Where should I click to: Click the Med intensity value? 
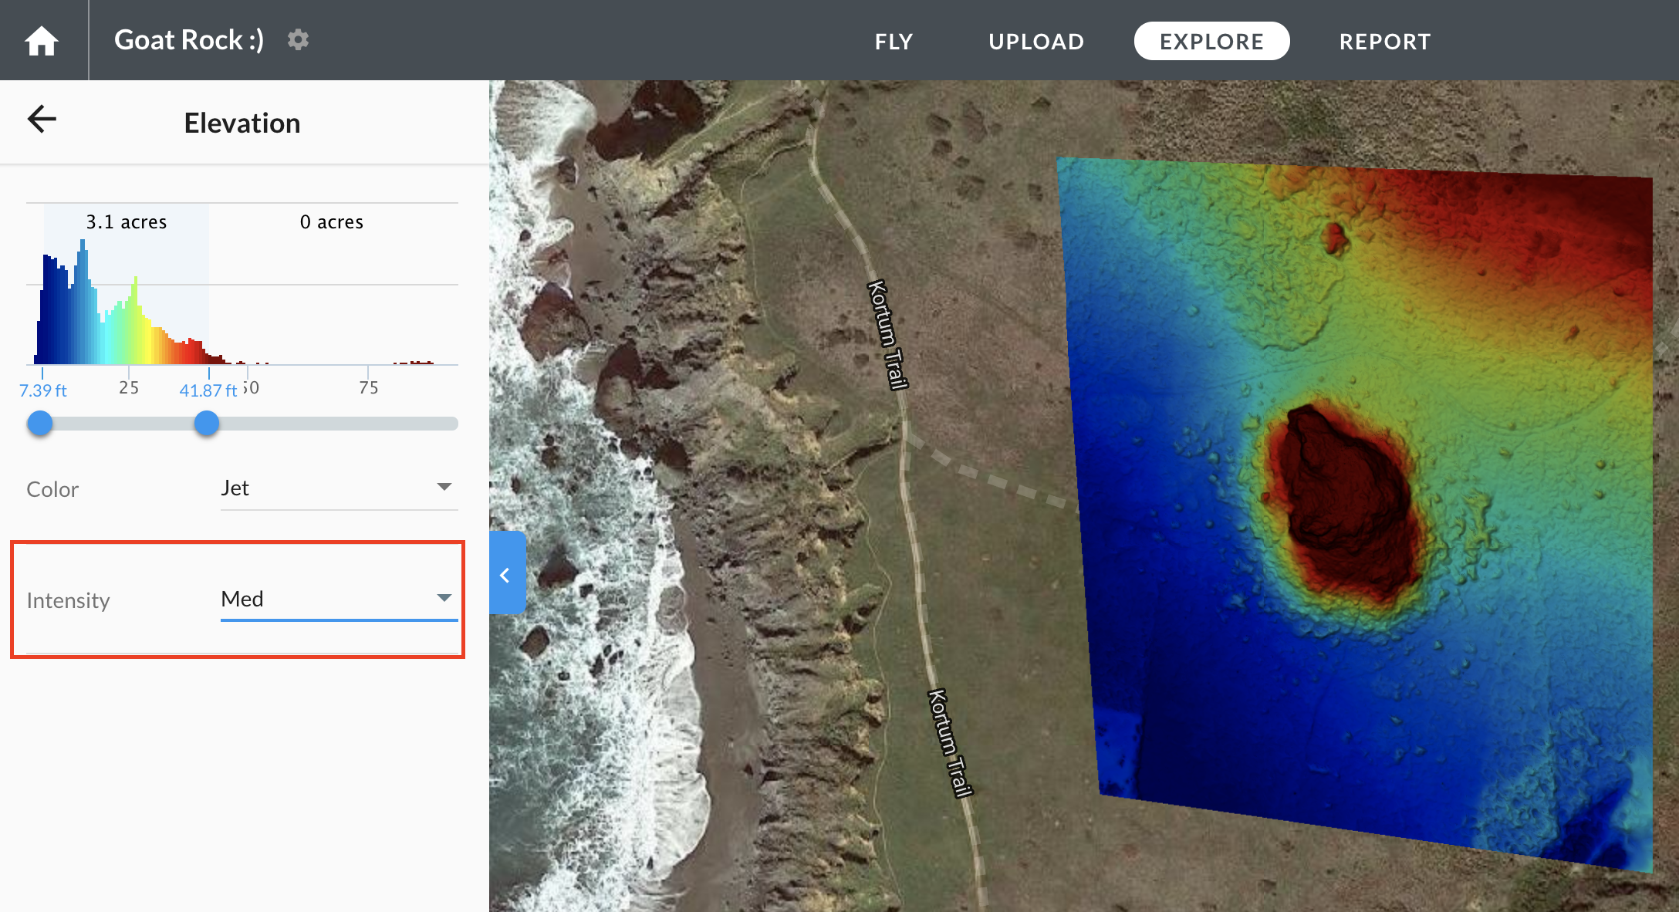[x=242, y=599]
